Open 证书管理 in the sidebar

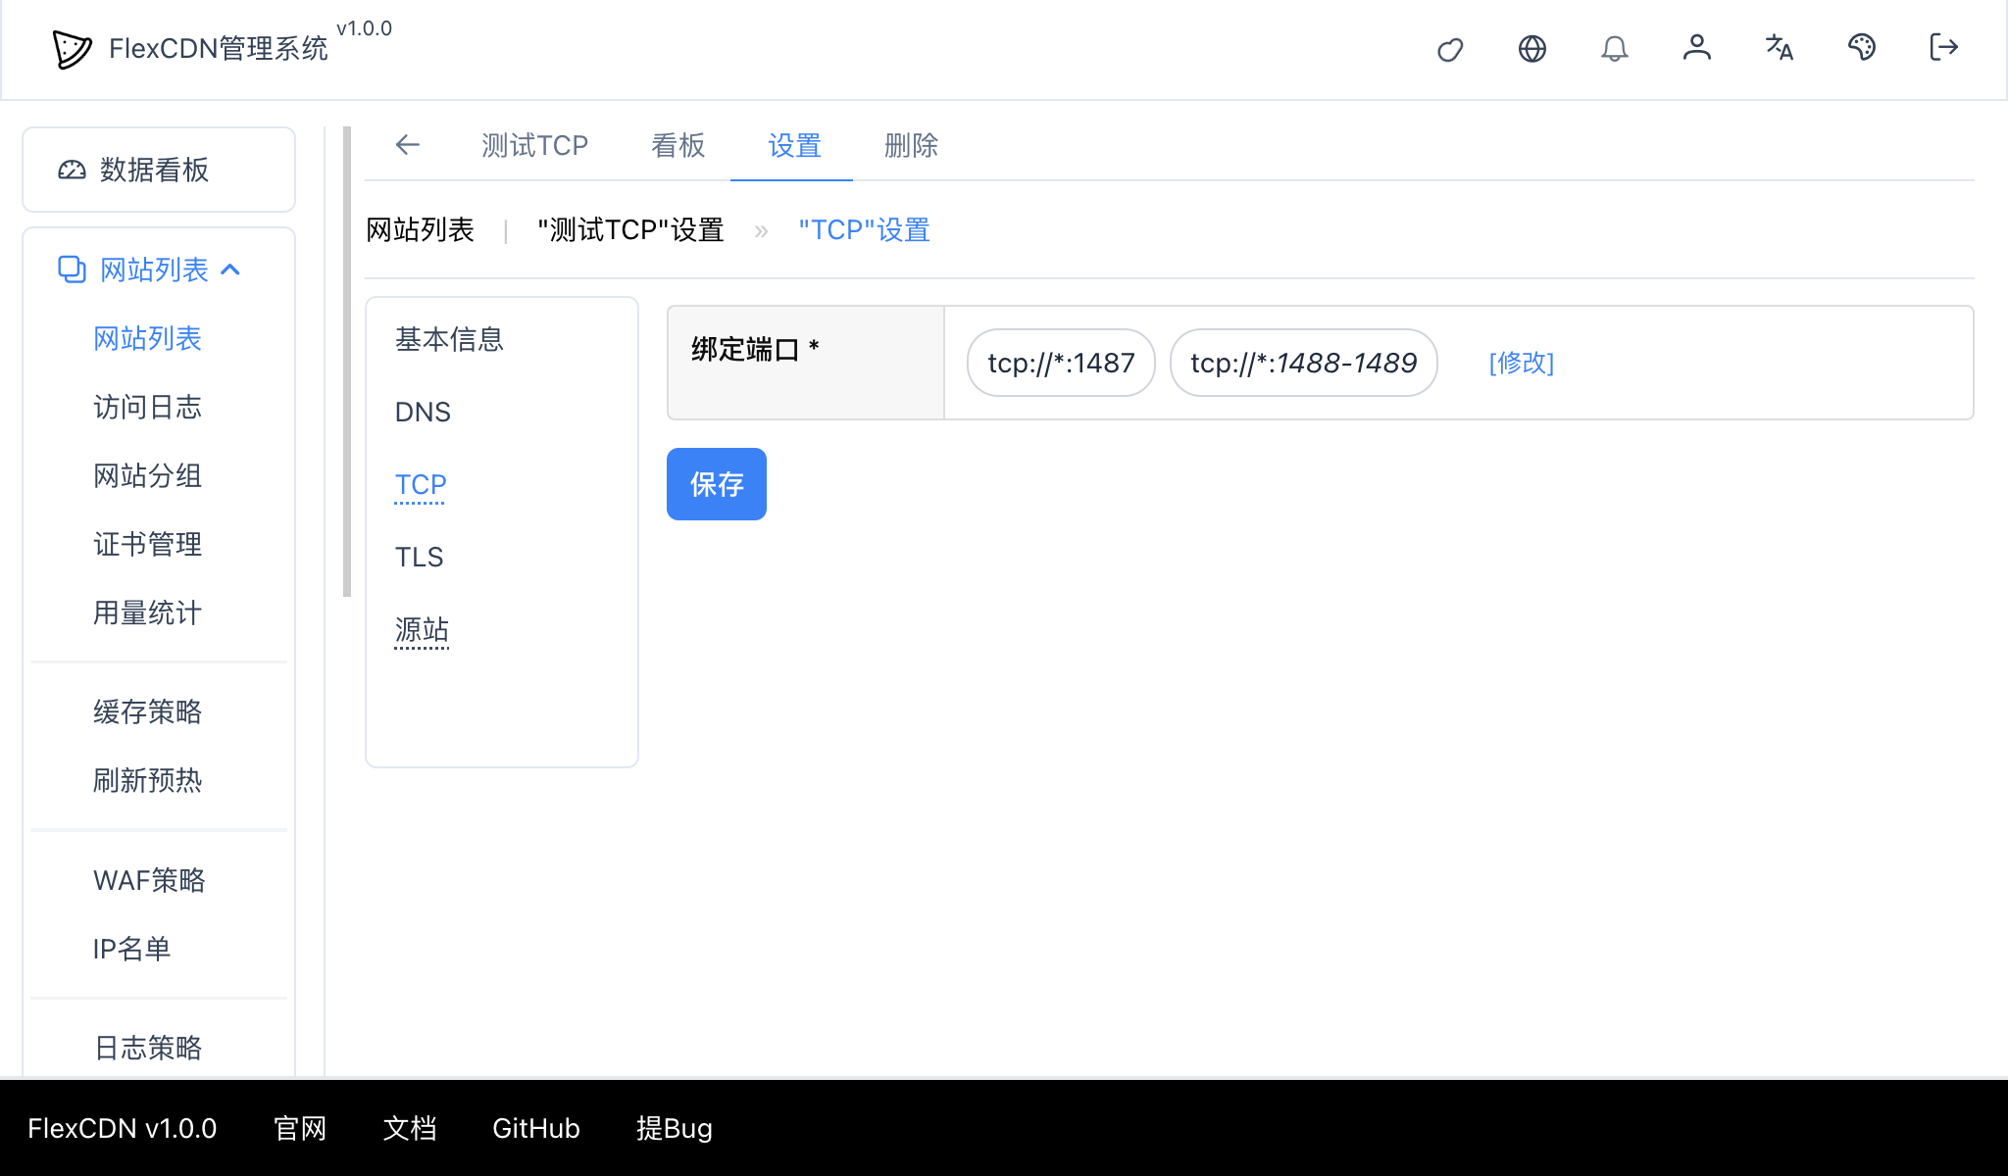[x=147, y=544]
